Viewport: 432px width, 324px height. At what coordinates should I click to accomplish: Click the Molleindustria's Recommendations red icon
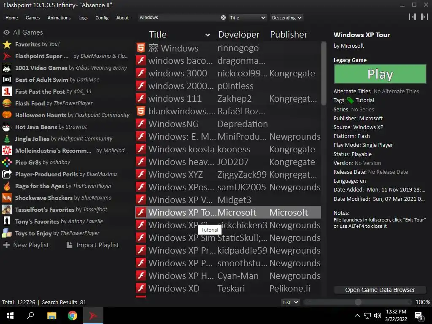(x=7, y=151)
